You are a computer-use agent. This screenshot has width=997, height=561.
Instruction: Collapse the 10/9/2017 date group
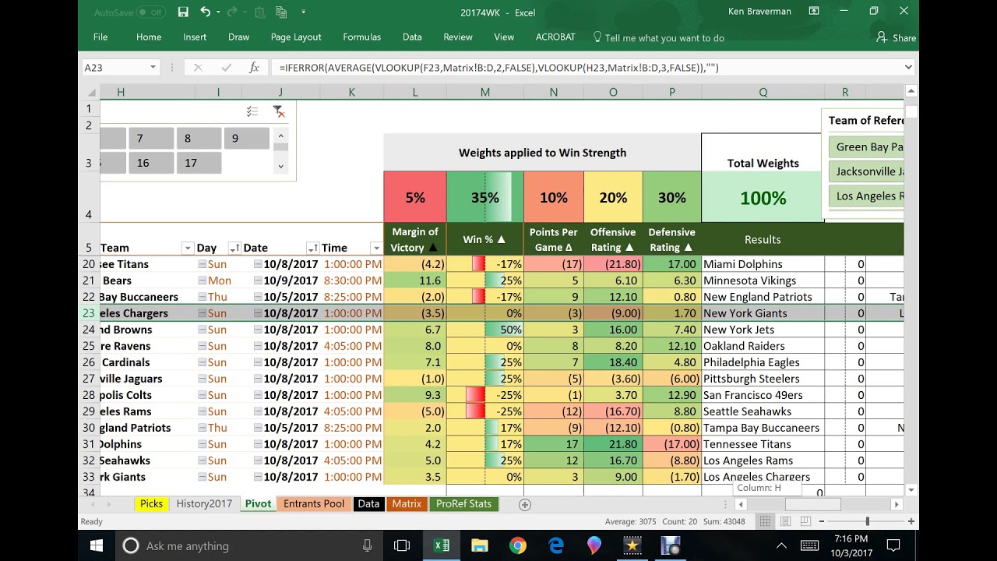[258, 280]
